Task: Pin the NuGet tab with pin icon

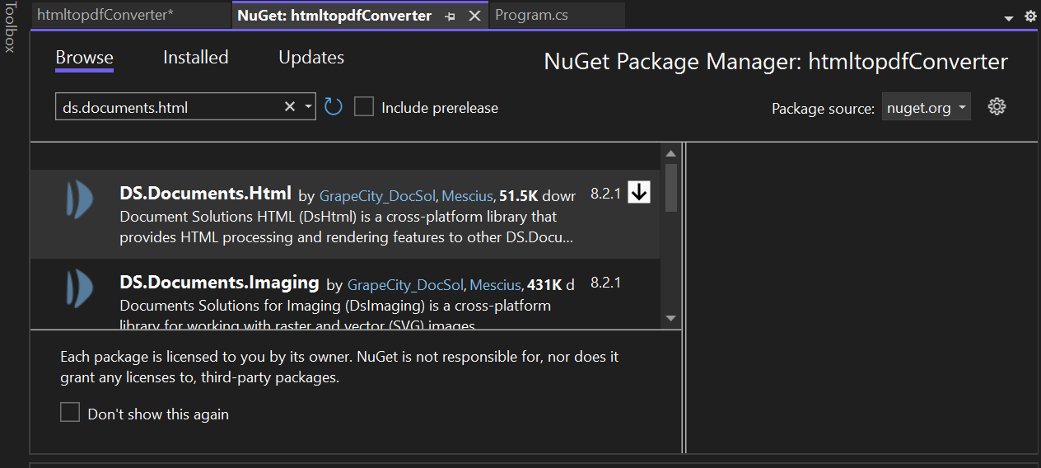Action: tap(450, 16)
